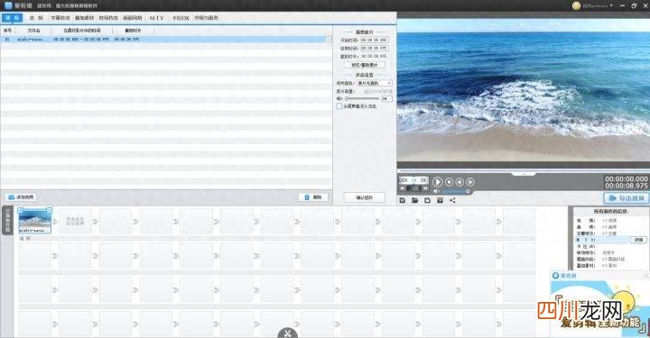Open the audio track dropdown
The width and height of the screenshot is (650, 338).
click(375, 83)
